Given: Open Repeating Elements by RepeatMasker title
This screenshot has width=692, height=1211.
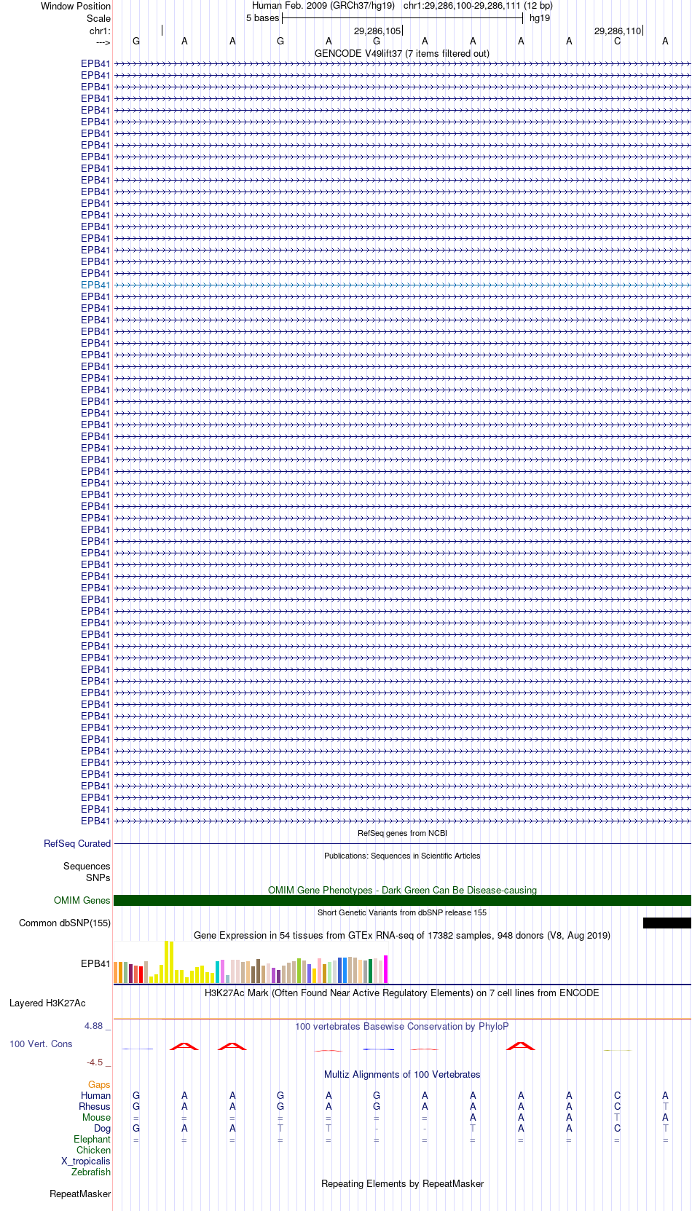Looking at the screenshot, I should tap(402, 1184).
